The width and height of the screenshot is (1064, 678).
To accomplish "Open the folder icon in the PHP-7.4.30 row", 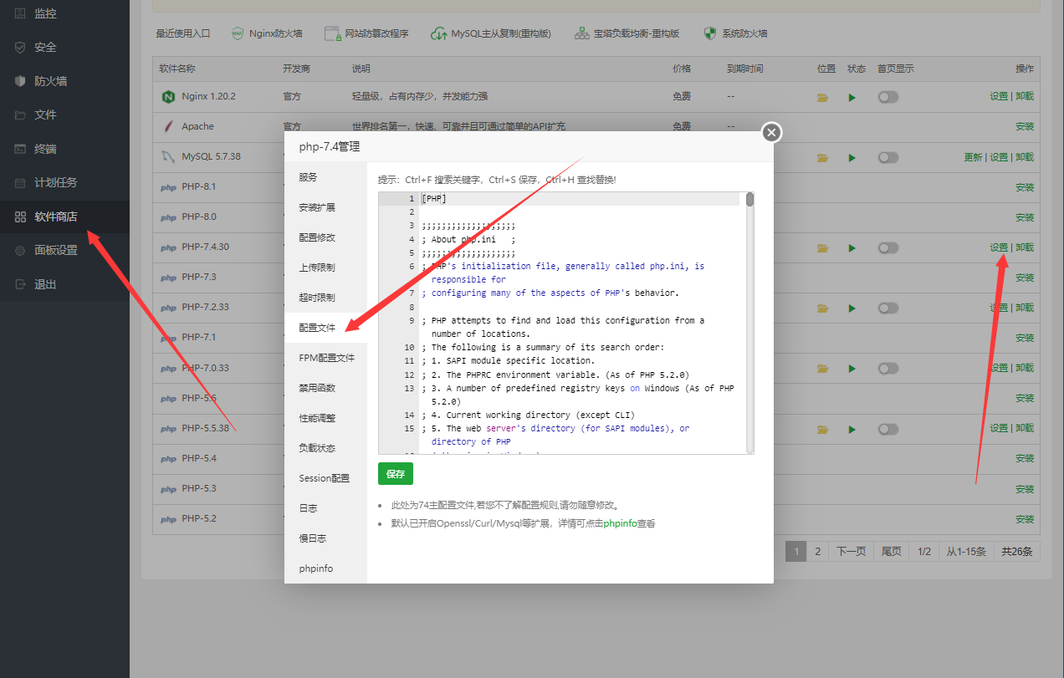I will [822, 247].
